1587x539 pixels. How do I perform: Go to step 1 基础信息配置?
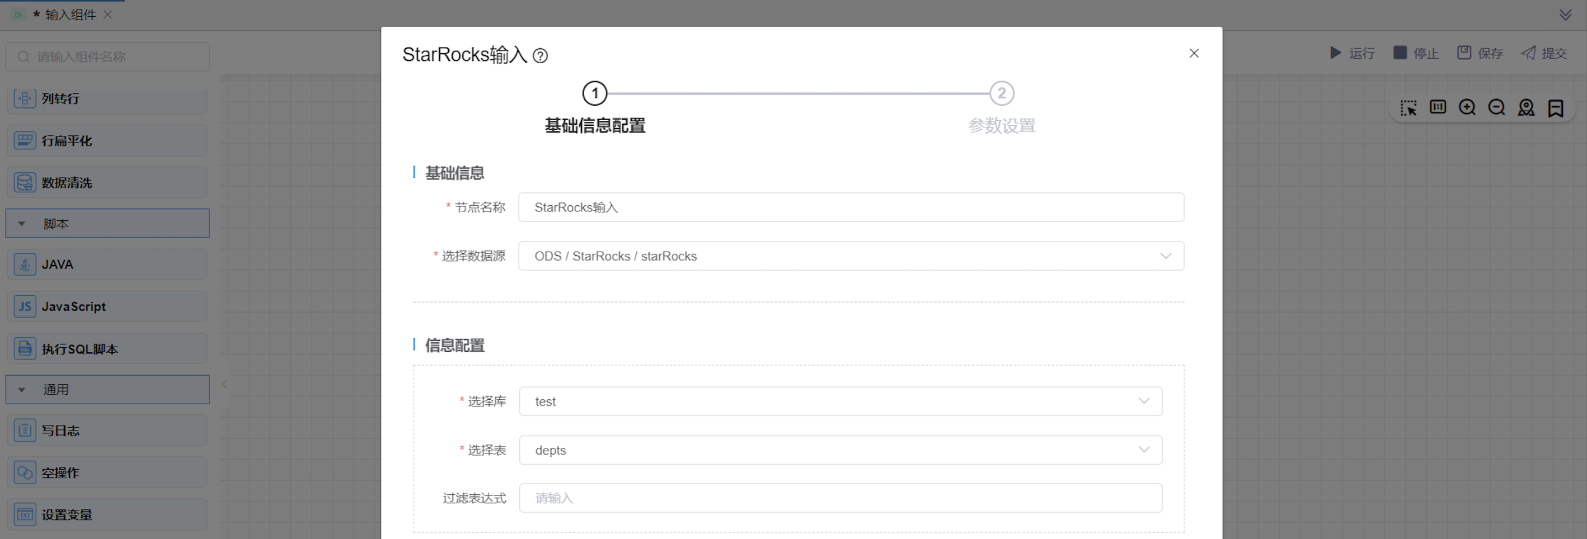pyautogui.click(x=594, y=108)
